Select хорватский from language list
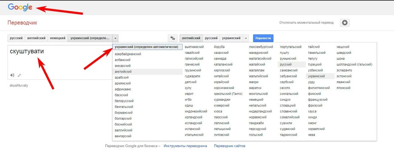This screenshot has height=166, width=394. [x=316, y=129]
